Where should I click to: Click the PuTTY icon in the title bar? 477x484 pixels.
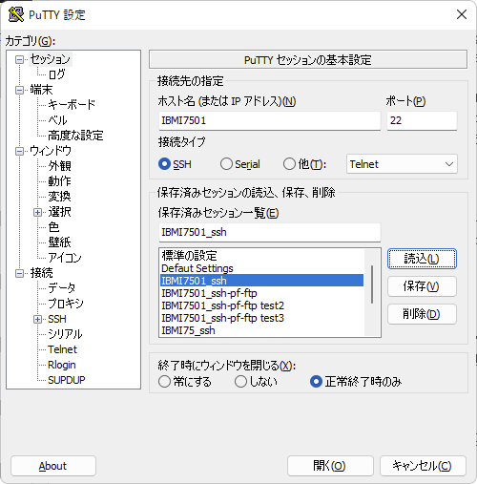click(16, 14)
